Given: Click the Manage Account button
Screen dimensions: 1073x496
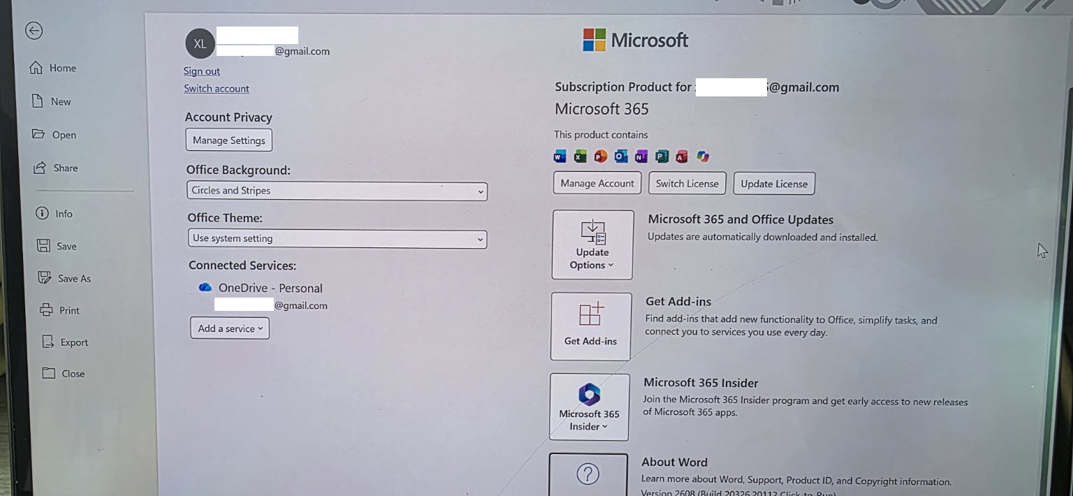Looking at the screenshot, I should pos(597,183).
